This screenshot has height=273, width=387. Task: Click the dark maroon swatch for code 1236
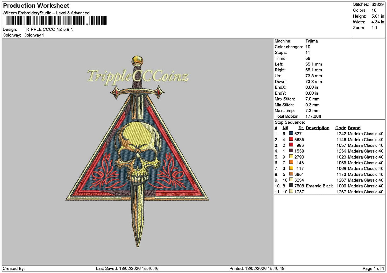coord(291,151)
